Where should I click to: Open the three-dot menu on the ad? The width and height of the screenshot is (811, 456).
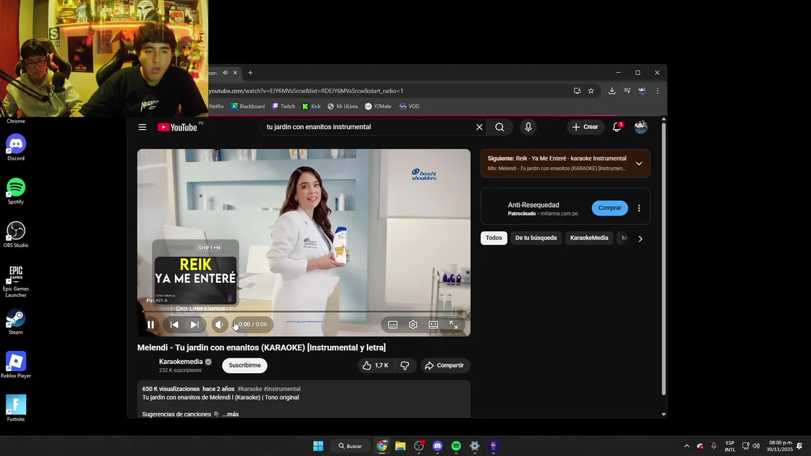[639, 208]
